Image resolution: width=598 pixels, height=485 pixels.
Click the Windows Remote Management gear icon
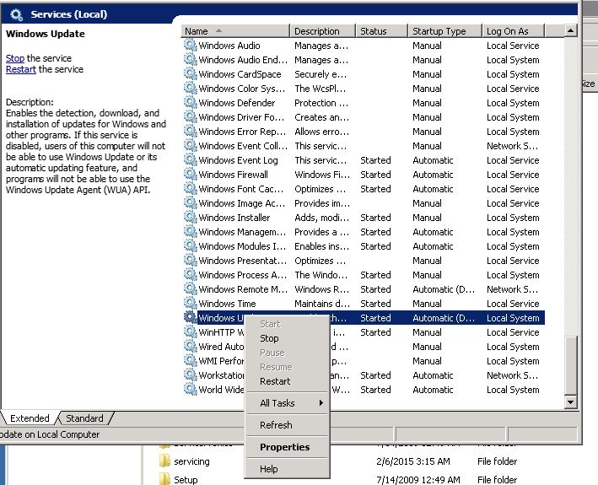[190, 288]
